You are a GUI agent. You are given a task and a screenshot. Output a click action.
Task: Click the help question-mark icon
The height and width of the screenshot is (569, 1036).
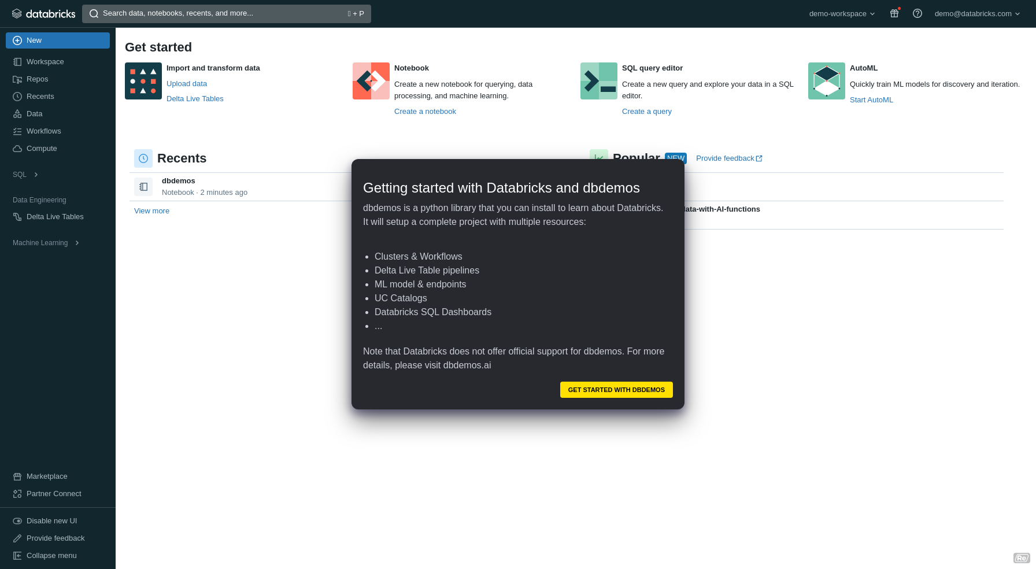pos(917,13)
